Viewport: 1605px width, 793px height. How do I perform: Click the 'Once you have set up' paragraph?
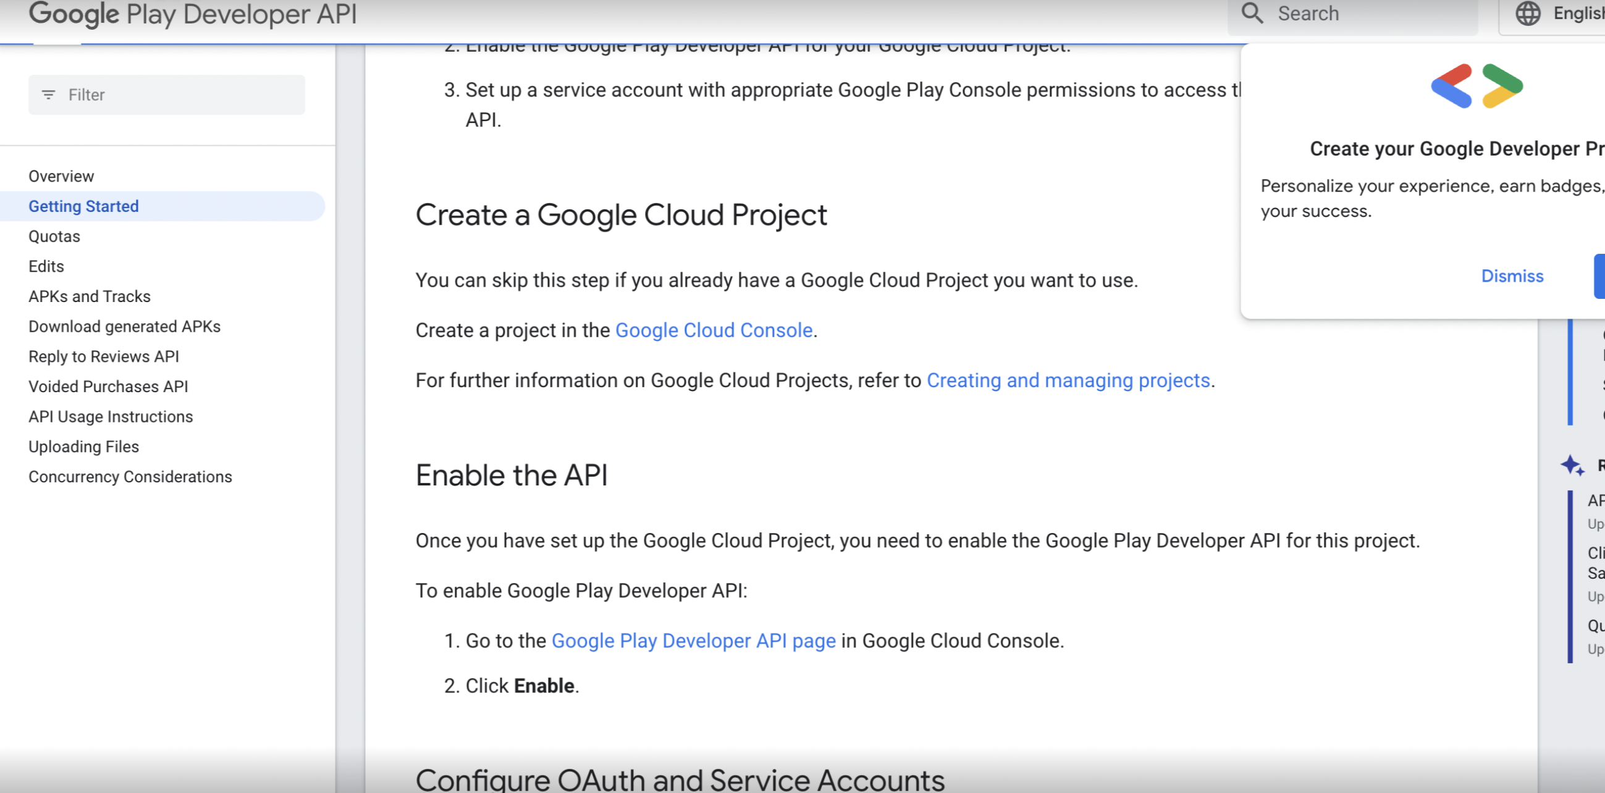(917, 541)
